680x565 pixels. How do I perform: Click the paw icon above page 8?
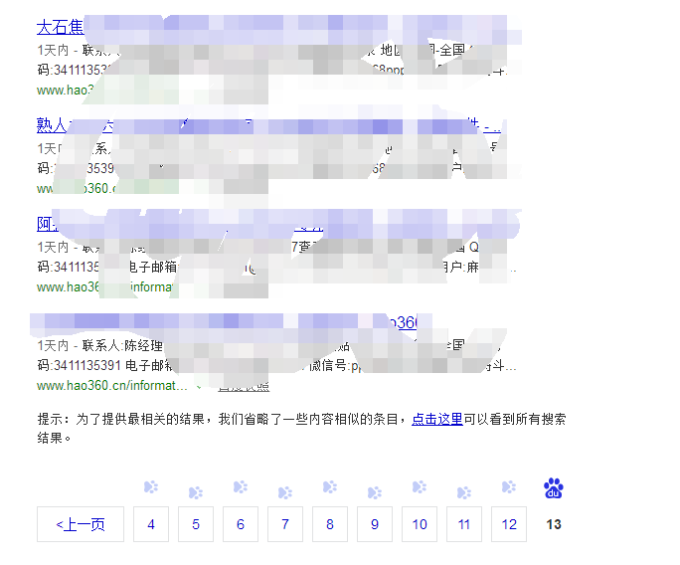[x=330, y=487]
